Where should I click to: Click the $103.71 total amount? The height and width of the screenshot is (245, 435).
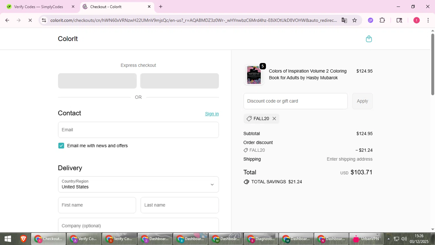click(361, 172)
